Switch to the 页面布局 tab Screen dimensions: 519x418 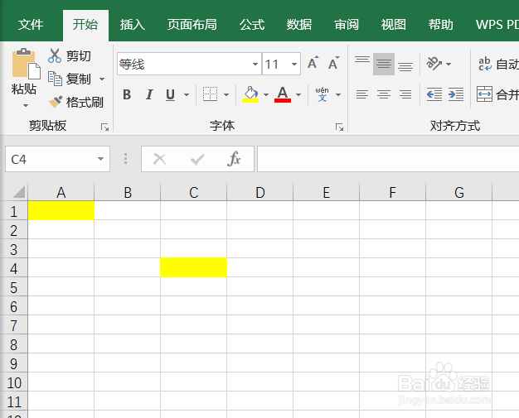click(x=192, y=25)
